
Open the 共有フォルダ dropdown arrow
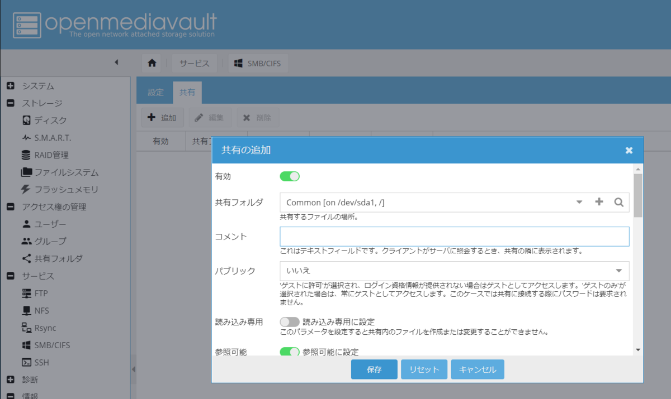(579, 202)
